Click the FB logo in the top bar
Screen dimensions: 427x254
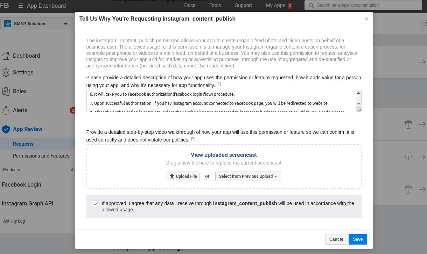(x=5, y=6)
